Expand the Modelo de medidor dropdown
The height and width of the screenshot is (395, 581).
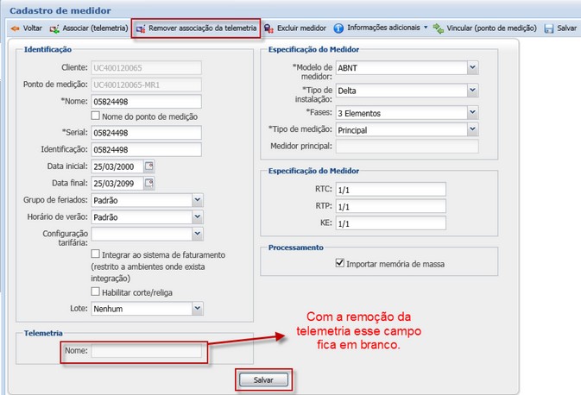pos(472,67)
